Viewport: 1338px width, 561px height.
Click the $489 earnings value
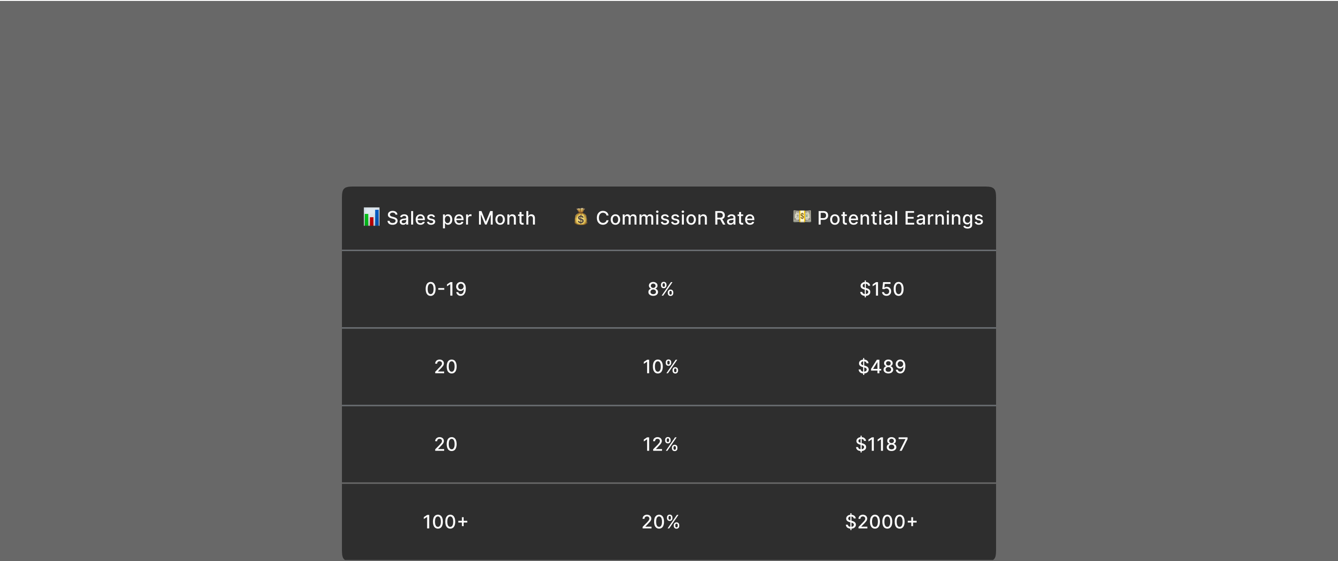(881, 367)
